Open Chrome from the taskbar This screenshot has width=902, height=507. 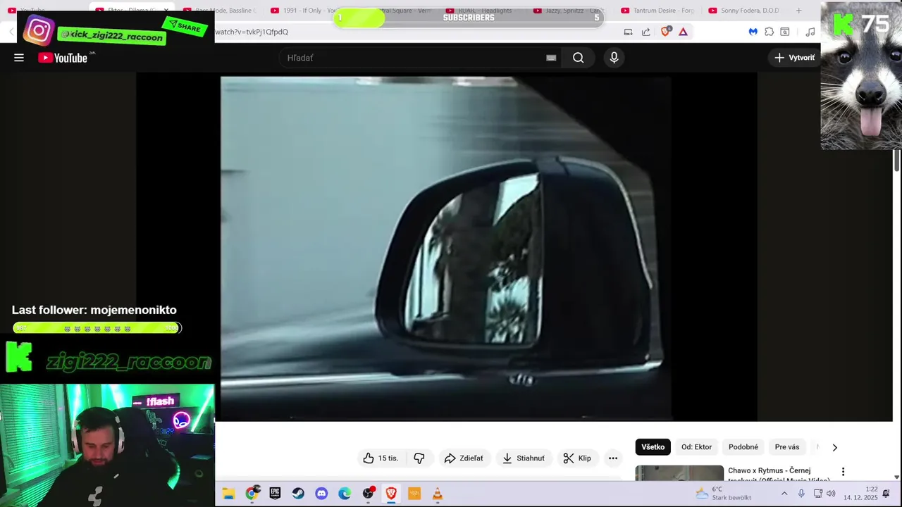(252, 494)
